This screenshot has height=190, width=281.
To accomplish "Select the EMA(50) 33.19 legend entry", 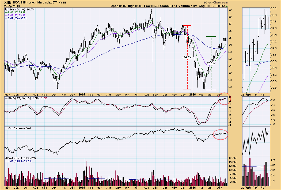I will click(17, 15).
